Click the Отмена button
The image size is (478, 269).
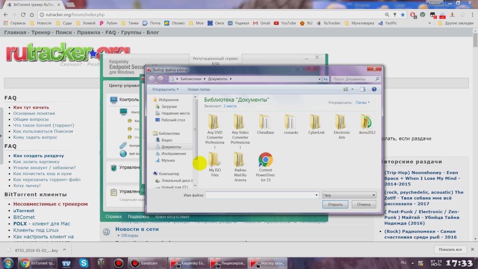(364, 204)
